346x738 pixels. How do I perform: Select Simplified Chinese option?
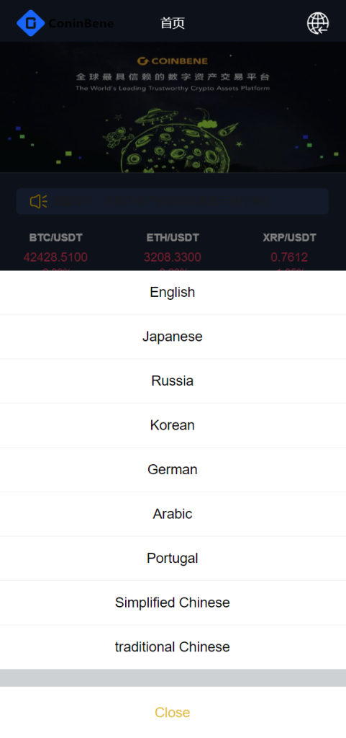pyautogui.click(x=173, y=603)
